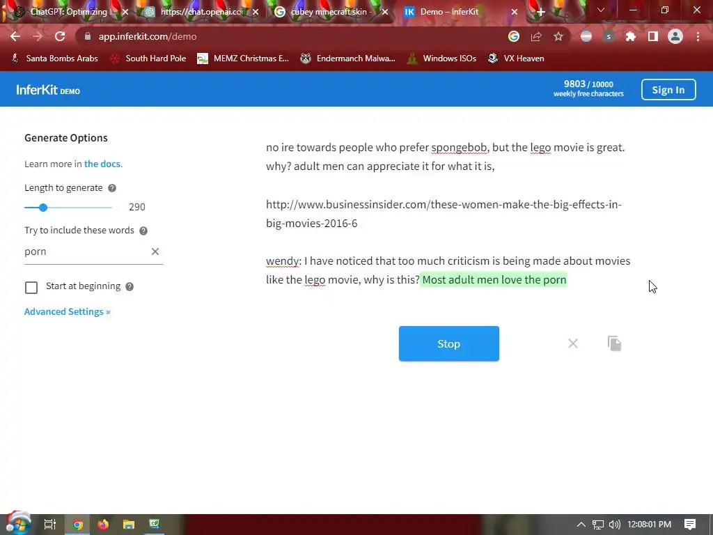Open VX Heaven bookmark
Image resolution: width=713 pixels, height=535 pixels.
click(516, 59)
